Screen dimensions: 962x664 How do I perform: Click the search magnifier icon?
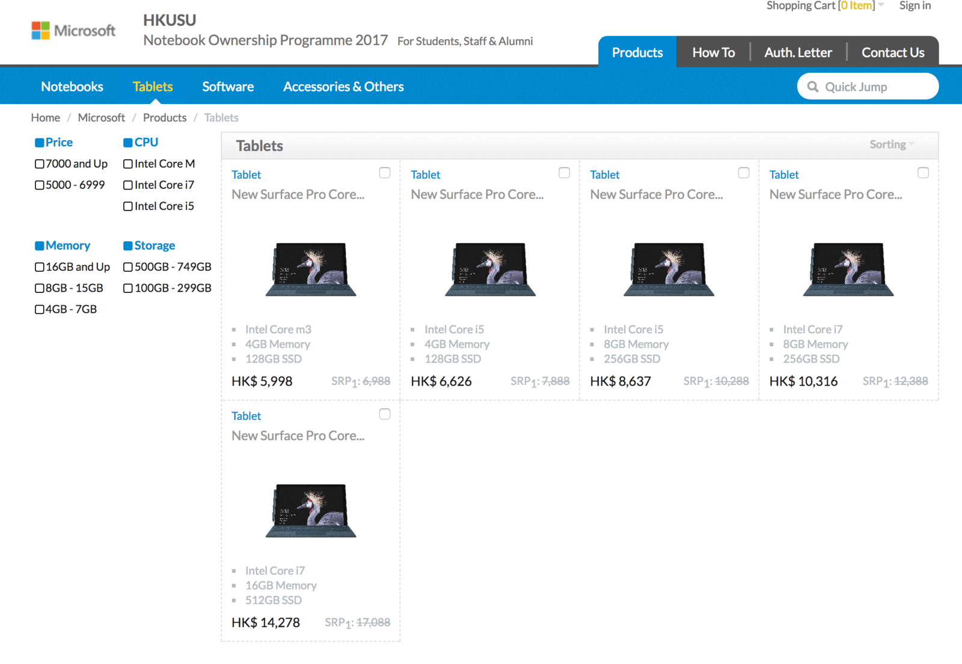[x=812, y=87]
